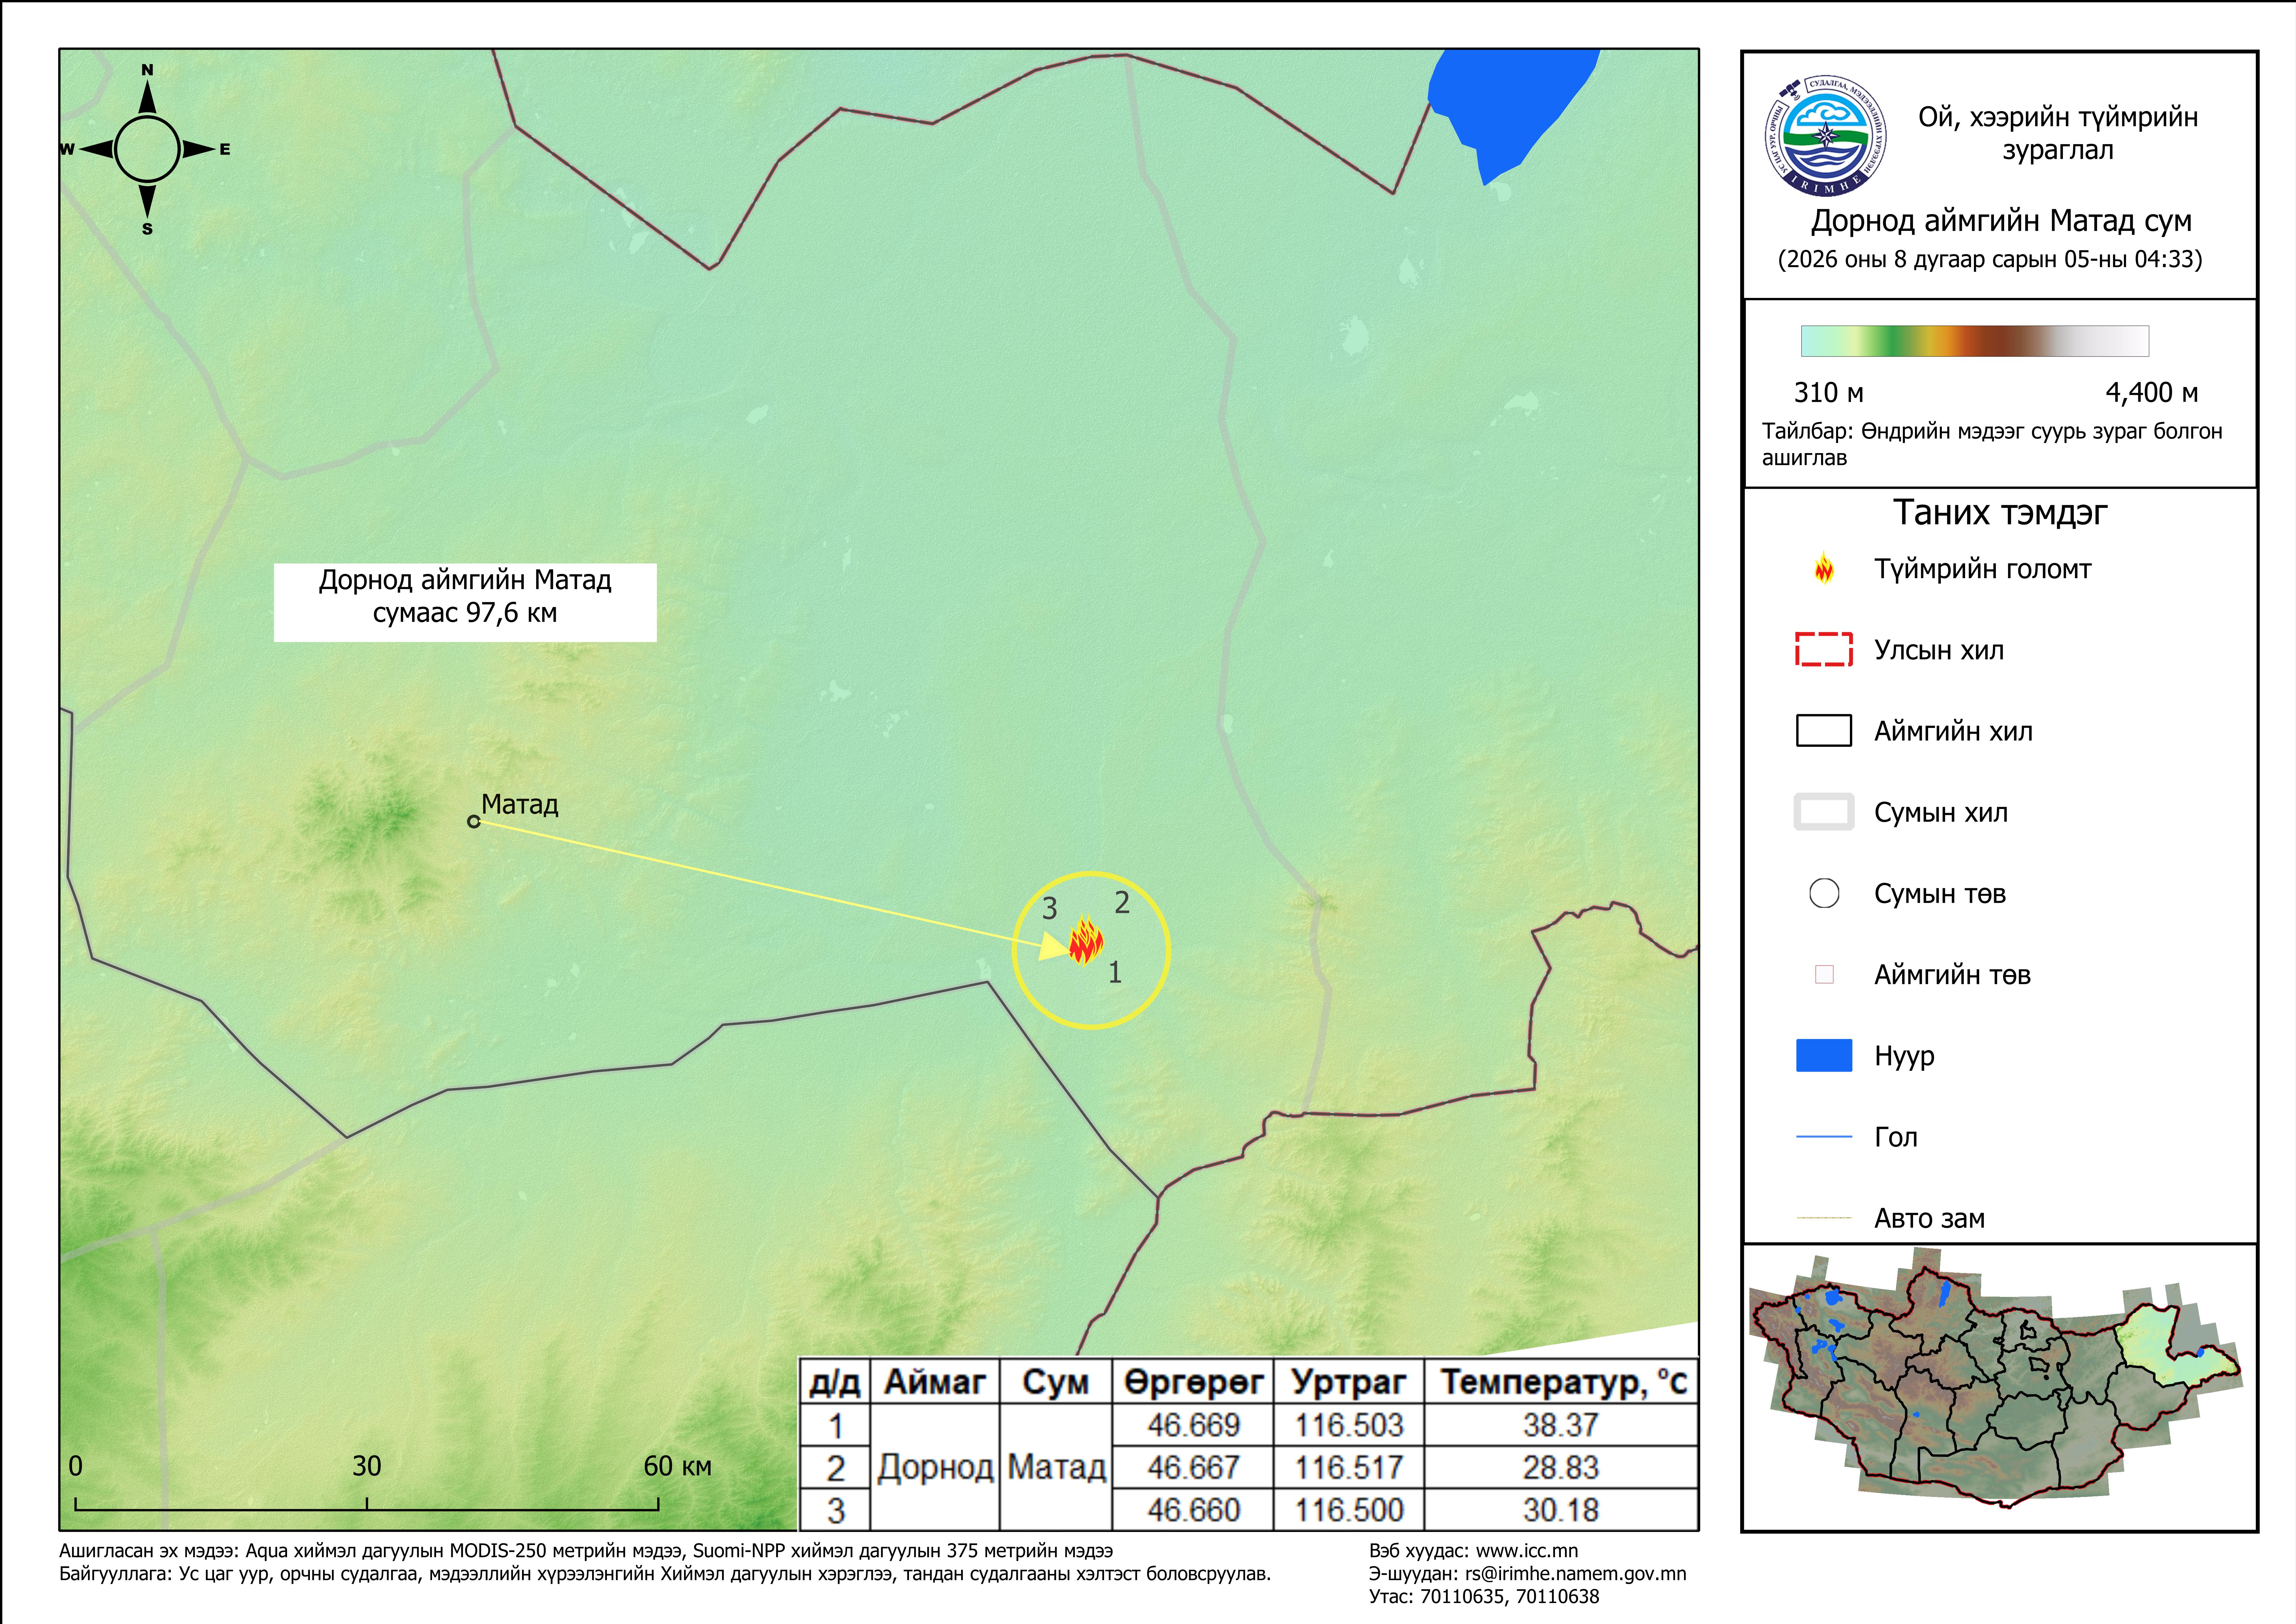Click the Байгууллага organization footer line
Screen dimensions: 2296x1624
pos(665,1574)
